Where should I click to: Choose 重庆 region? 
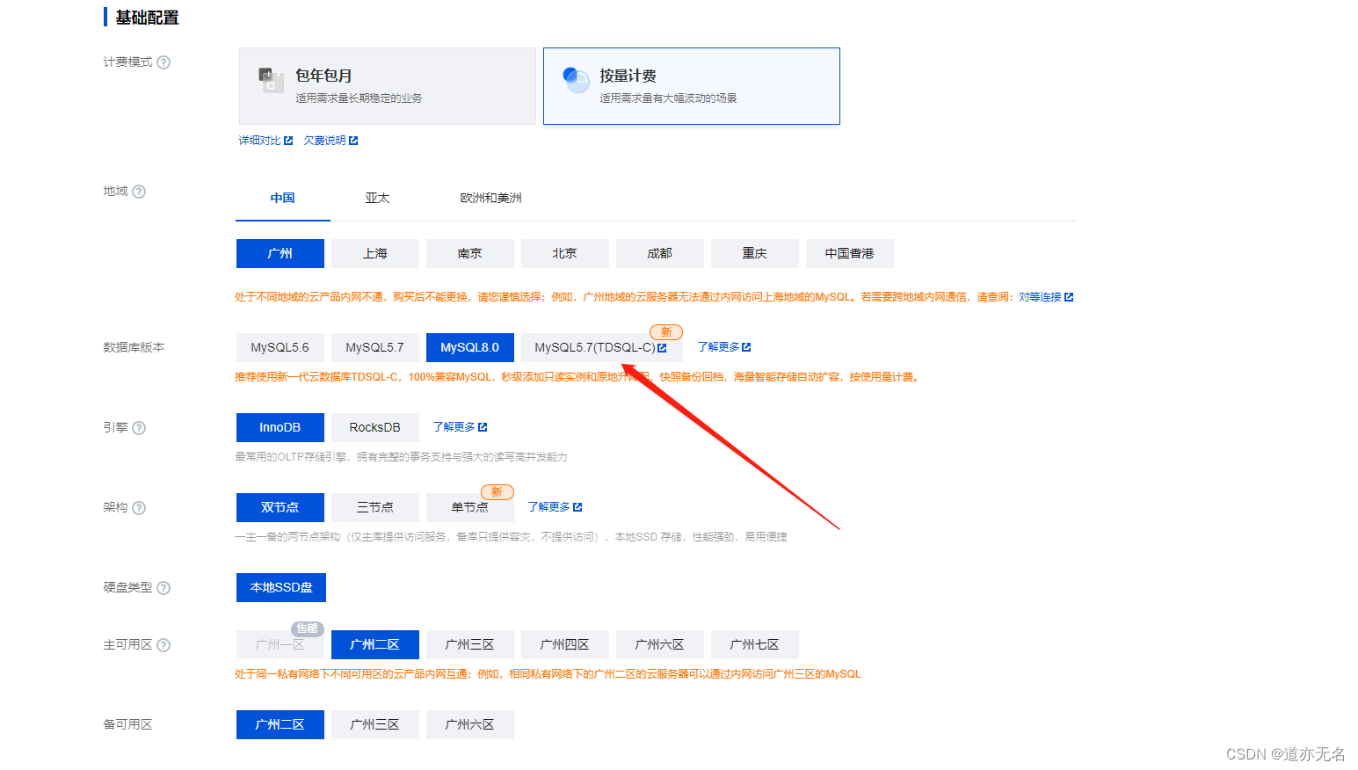point(755,253)
